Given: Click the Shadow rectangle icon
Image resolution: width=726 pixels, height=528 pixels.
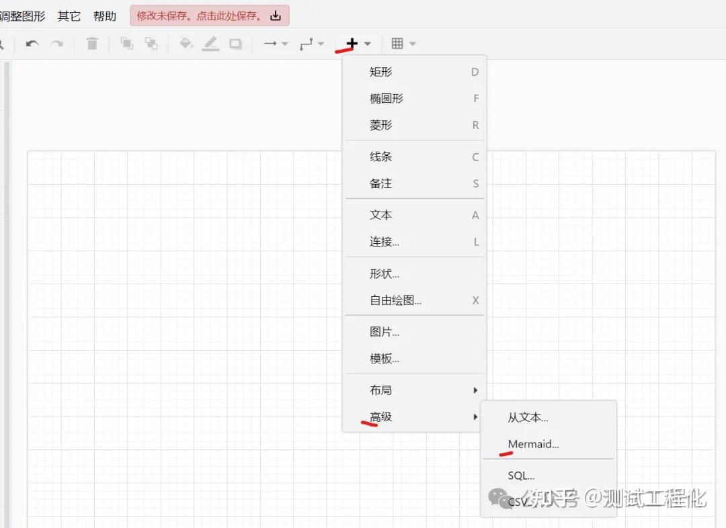Looking at the screenshot, I should [236, 44].
